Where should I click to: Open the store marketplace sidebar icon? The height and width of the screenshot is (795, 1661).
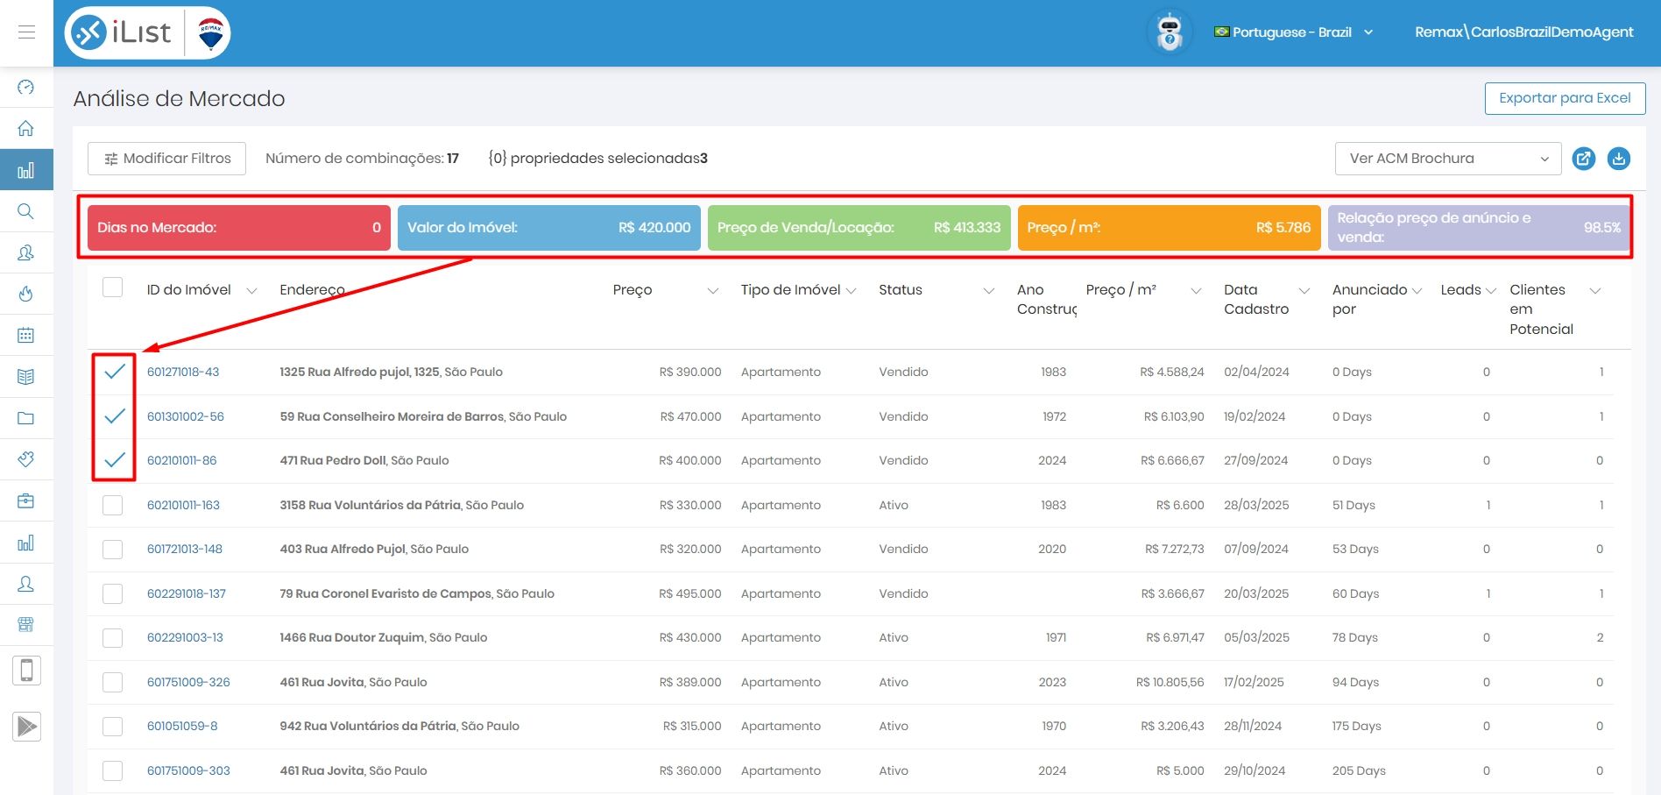(26, 625)
